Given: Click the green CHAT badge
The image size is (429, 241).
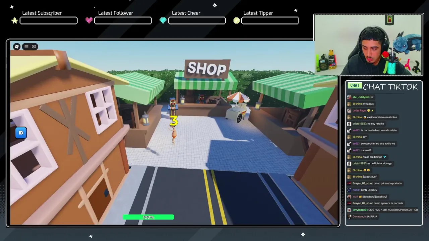Looking at the screenshot, I should point(355,86).
